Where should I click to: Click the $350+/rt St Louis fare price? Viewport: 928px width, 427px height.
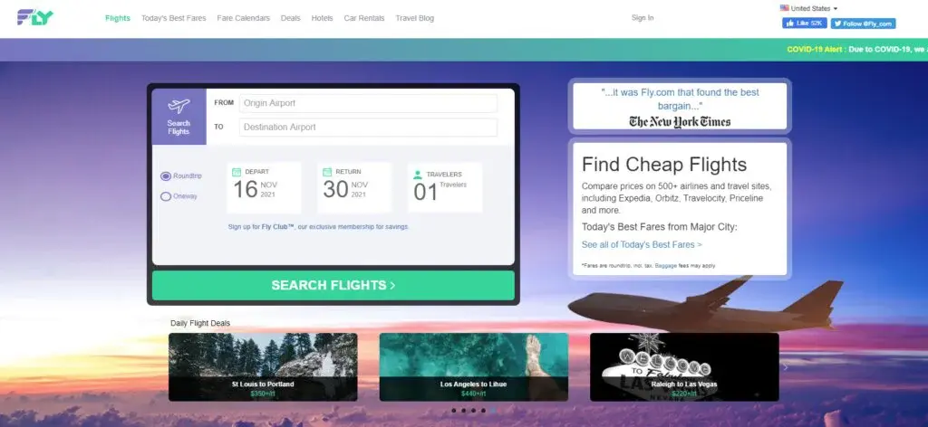pyautogui.click(x=262, y=394)
